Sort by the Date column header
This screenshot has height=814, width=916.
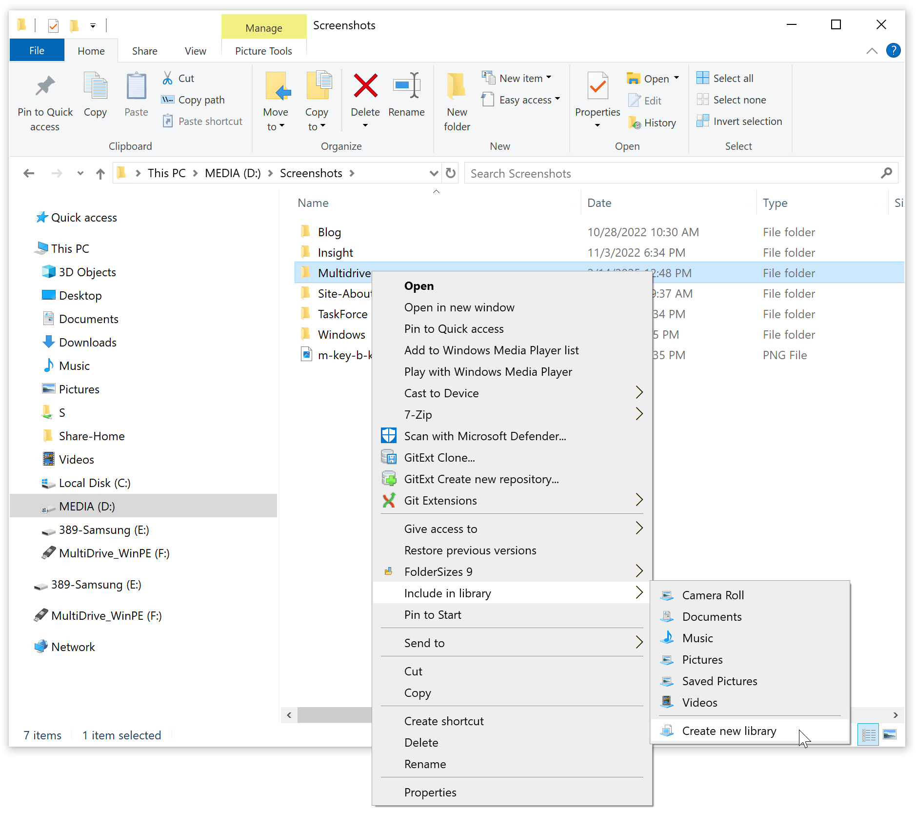[599, 203]
